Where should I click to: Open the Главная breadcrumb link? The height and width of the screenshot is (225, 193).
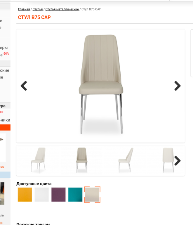point(24,9)
